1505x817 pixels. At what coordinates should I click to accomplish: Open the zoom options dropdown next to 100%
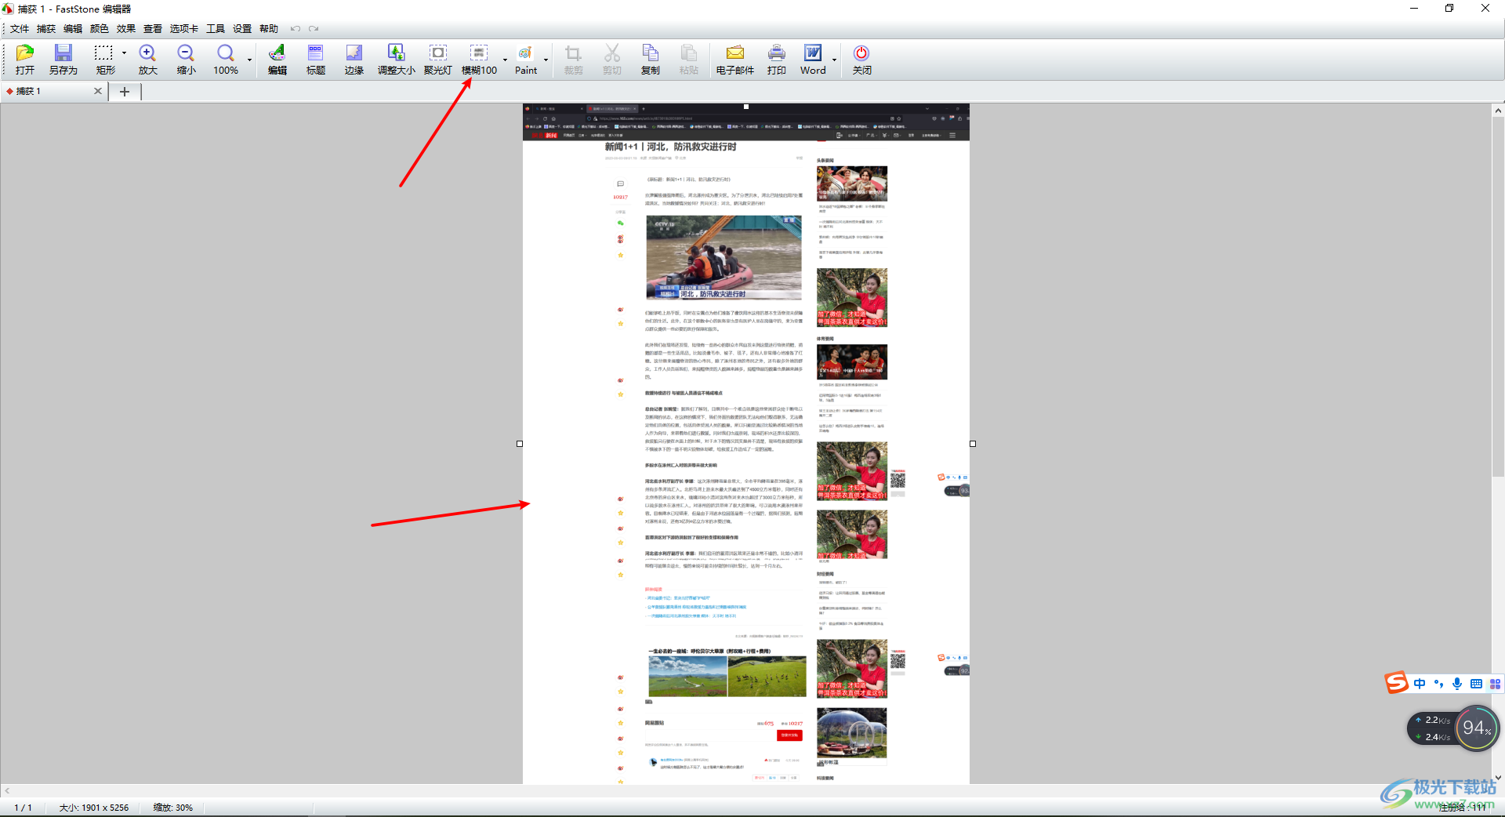click(250, 60)
